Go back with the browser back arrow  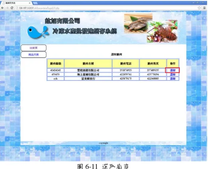(x=2, y=8)
